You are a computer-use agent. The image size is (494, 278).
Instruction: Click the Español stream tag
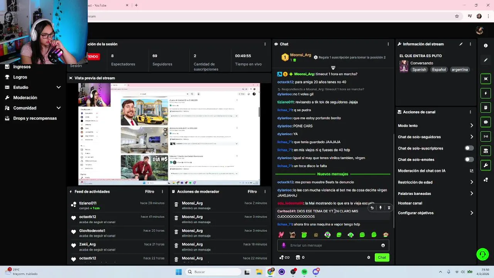pyautogui.click(x=439, y=69)
